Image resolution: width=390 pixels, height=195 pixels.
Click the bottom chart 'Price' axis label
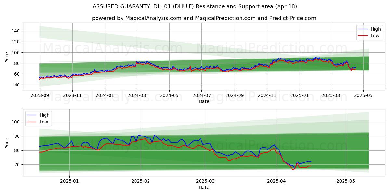click(x=7, y=143)
